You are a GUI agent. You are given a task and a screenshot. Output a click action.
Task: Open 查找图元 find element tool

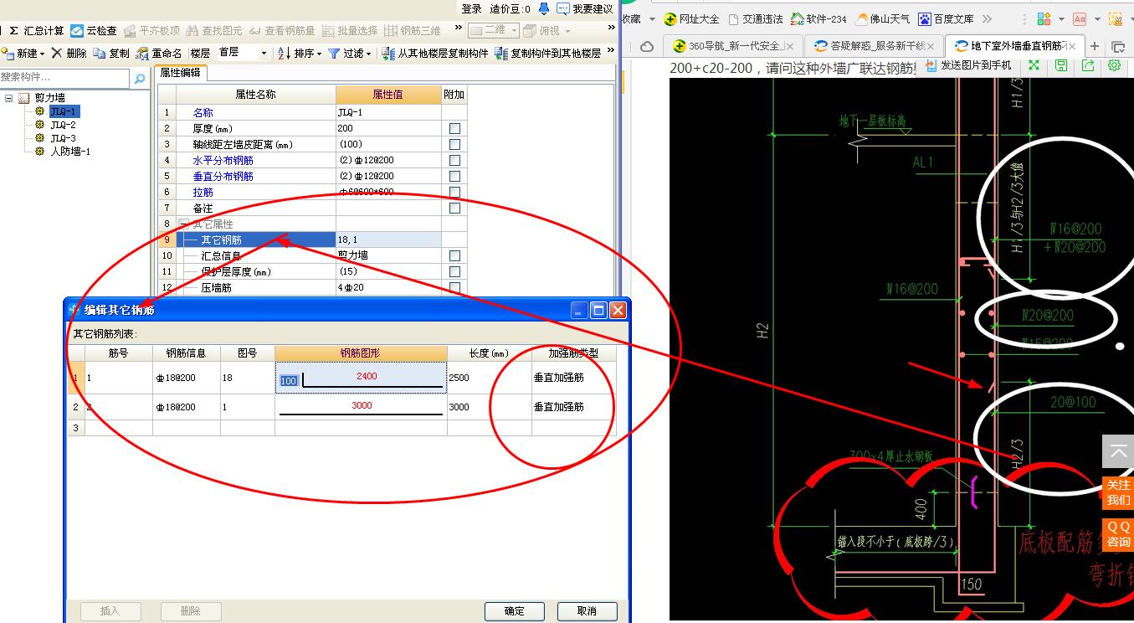click(214, 30)
